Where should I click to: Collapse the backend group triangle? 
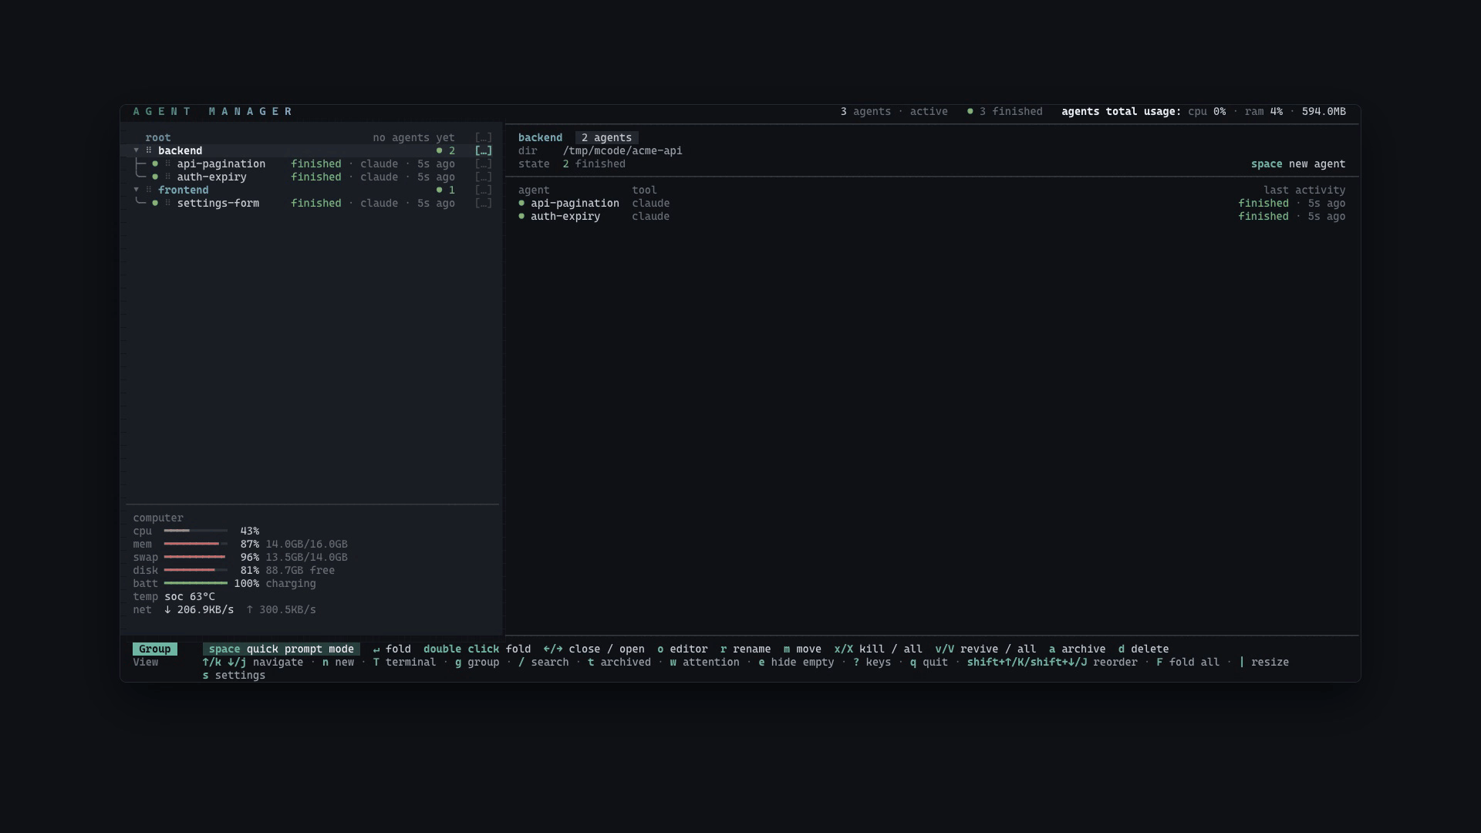[x=137, y=151]
